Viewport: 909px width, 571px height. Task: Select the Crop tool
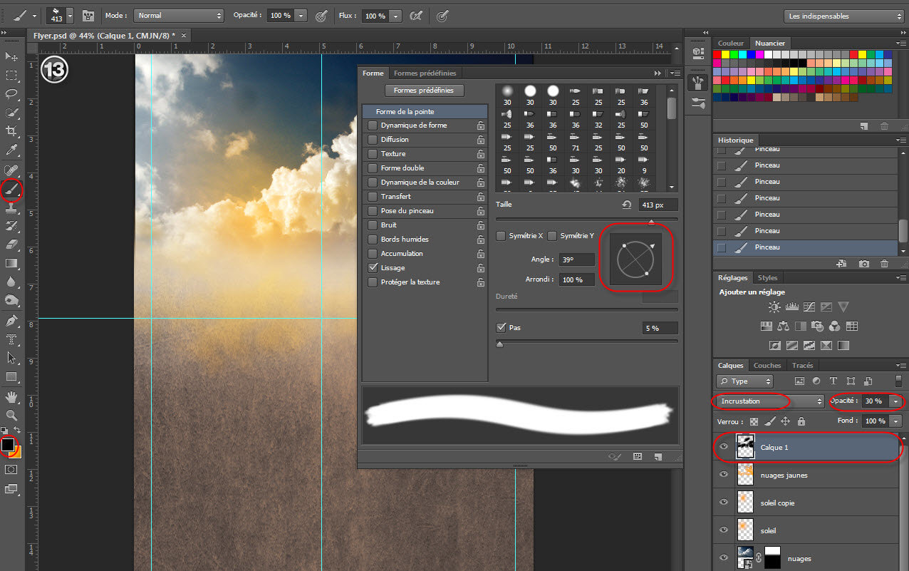tap(11, 131)
